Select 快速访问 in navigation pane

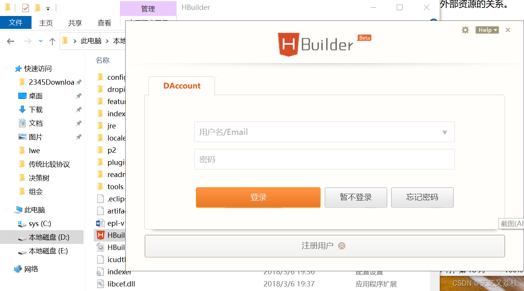coord(38,69)
